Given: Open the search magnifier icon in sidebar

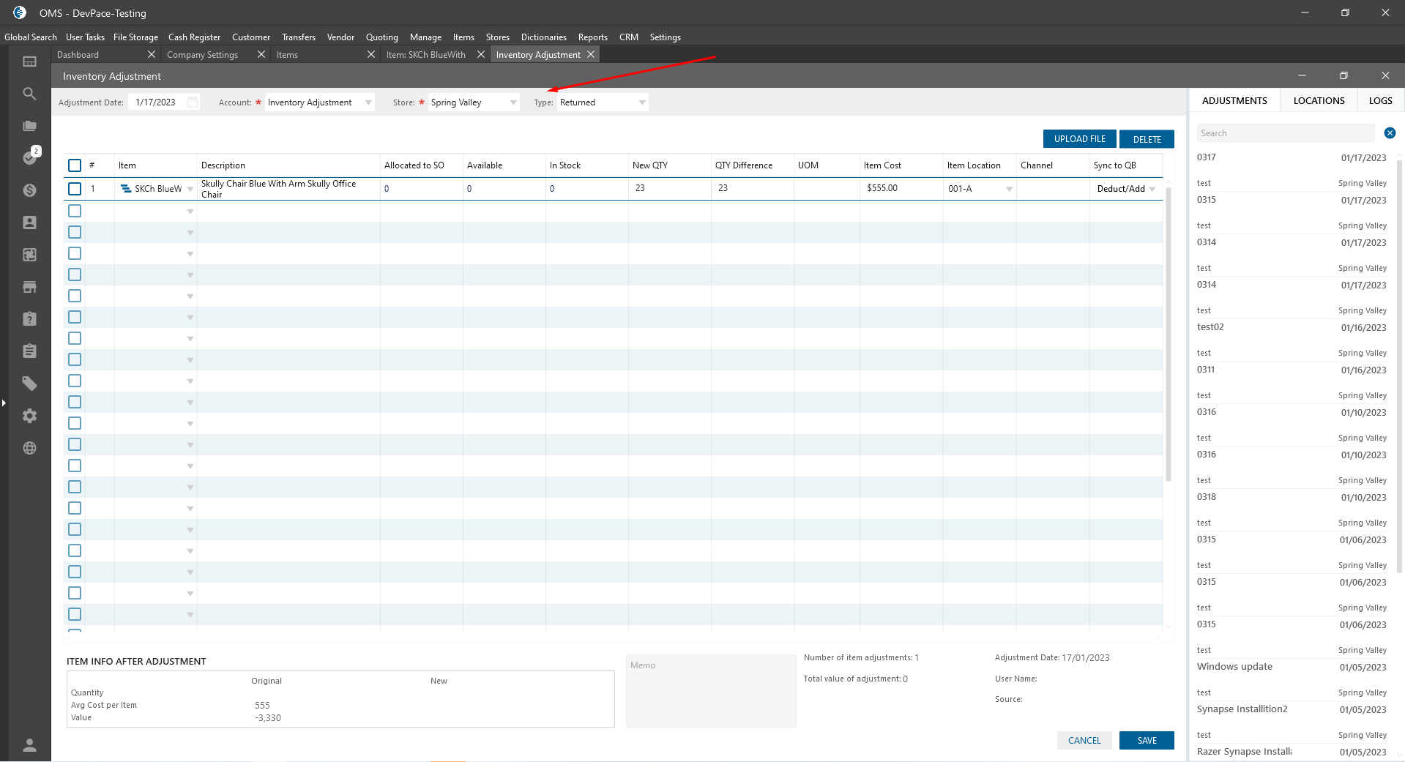Looking at the screenshot, I should tap(29, 94).
